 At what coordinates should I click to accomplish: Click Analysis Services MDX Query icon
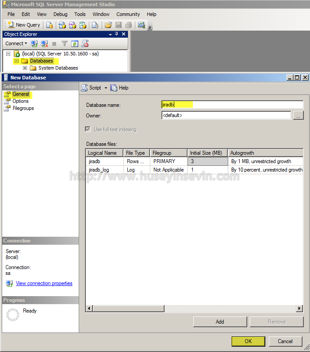click(62, 25)
